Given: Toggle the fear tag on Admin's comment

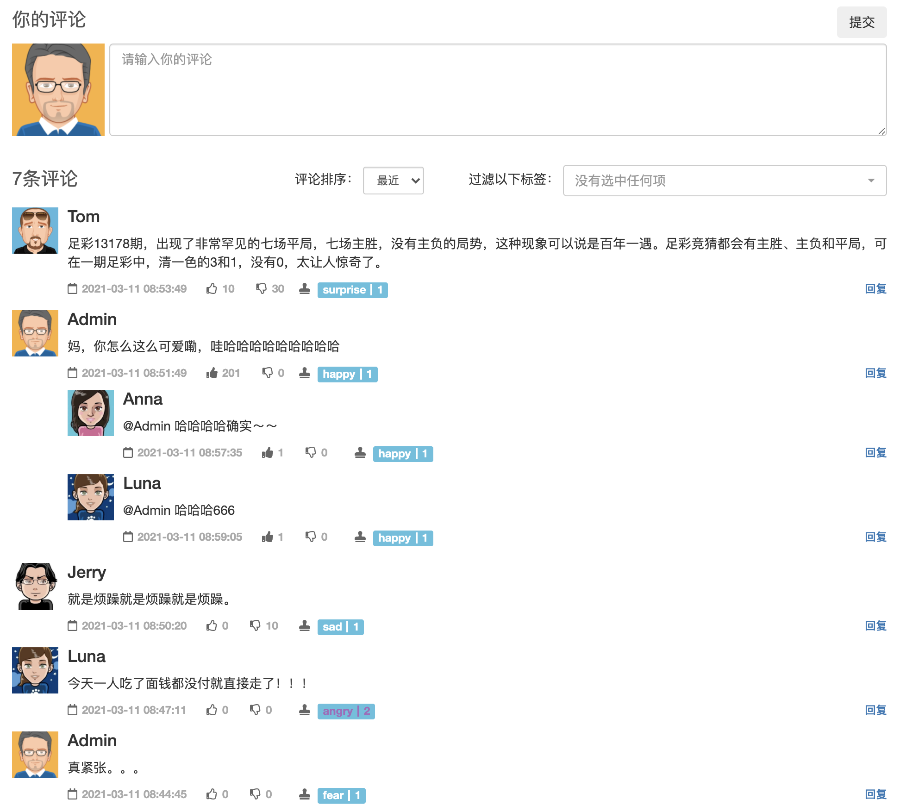Looking at the screenshot, I should (x=341, y=795).
